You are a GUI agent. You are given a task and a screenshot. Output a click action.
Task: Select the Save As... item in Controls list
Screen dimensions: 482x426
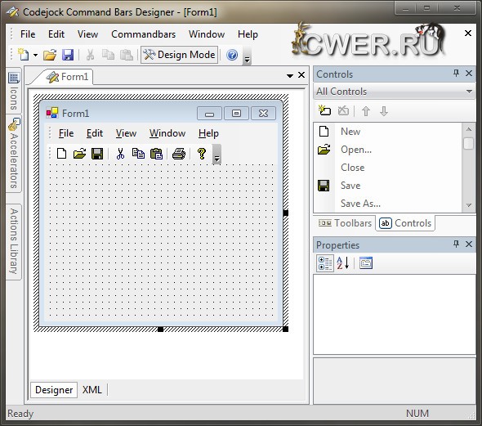pos(388,204)
